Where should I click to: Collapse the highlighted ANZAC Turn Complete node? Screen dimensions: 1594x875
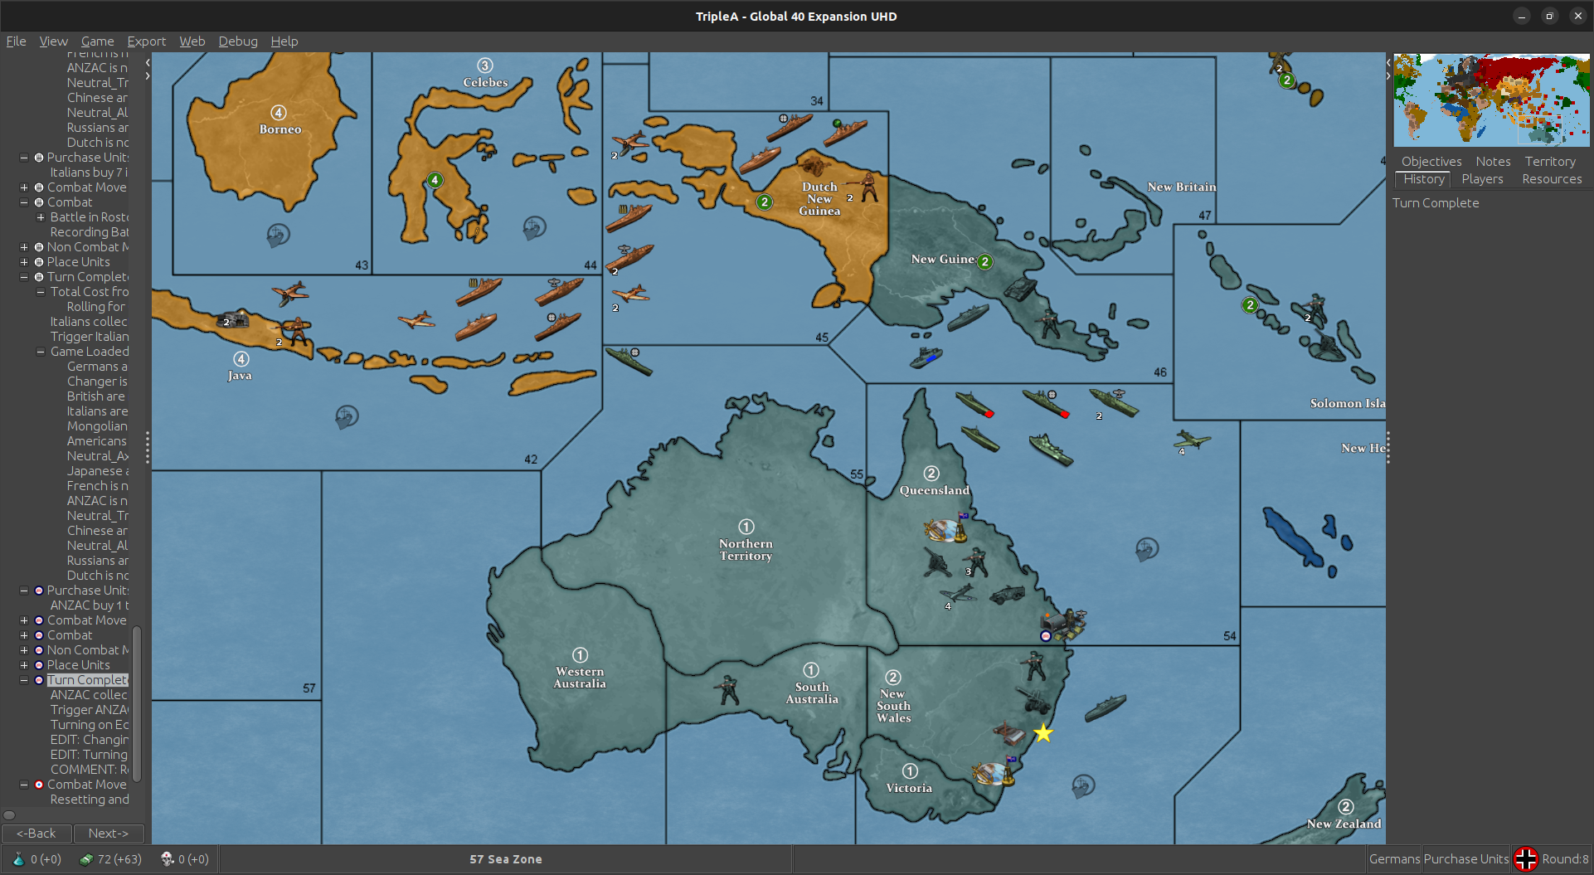point(24,680)
